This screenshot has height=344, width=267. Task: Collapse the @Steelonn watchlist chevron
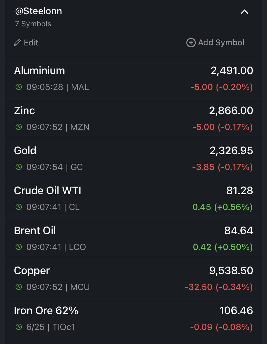tap(244, 12)
